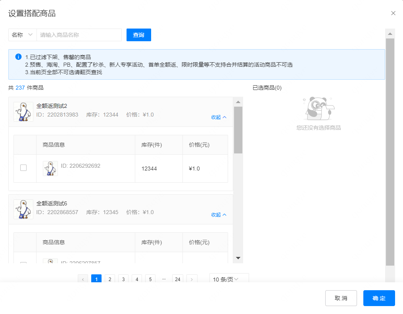Check the box for SKU 2206292692

click(x=23, y=168)
